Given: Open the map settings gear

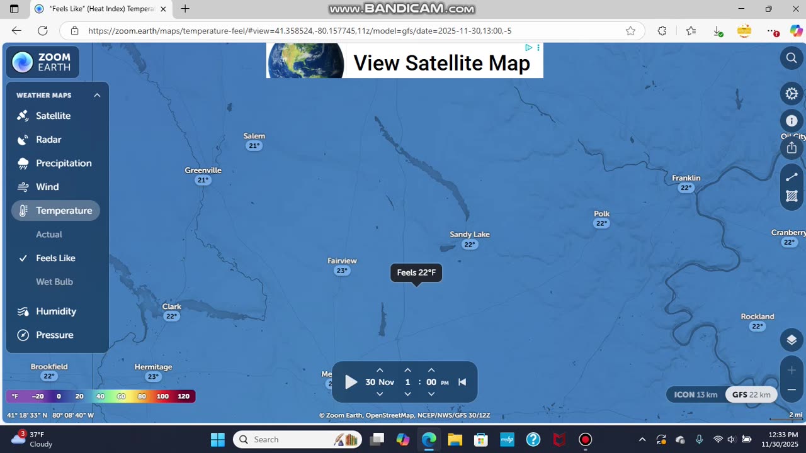Looking at the screenshot, I should tap(792, 94).
